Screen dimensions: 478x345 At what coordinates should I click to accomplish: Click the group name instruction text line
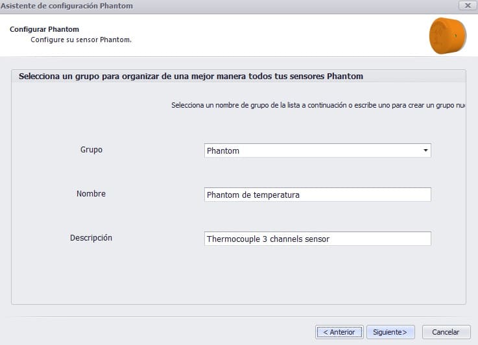(318, 105)
